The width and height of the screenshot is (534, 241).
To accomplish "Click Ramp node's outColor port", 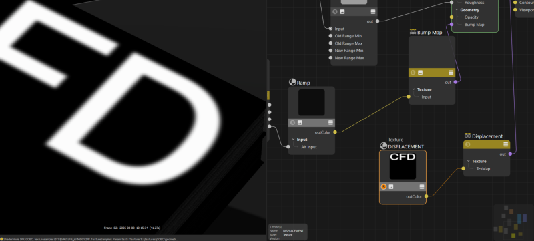I will tap(335, 132).
